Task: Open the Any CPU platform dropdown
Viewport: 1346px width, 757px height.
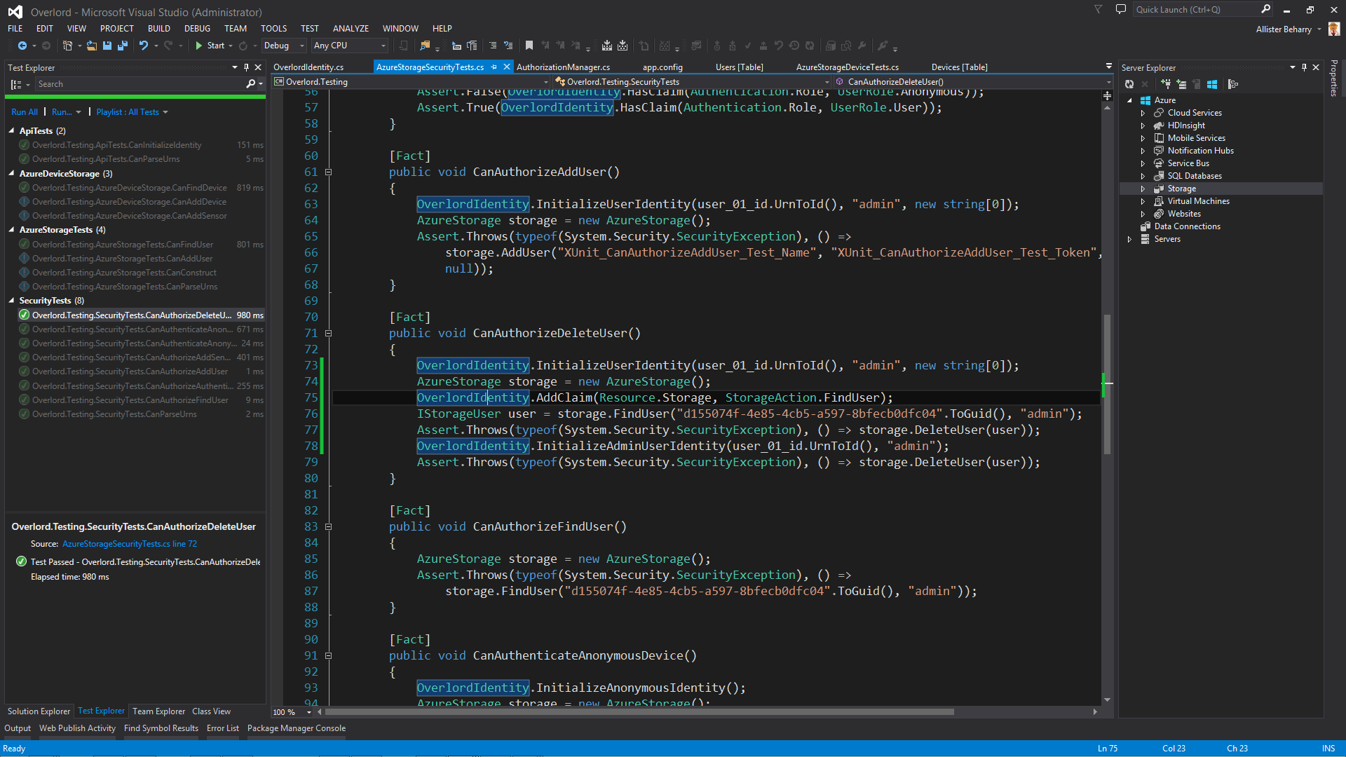Action: [350, 46]
